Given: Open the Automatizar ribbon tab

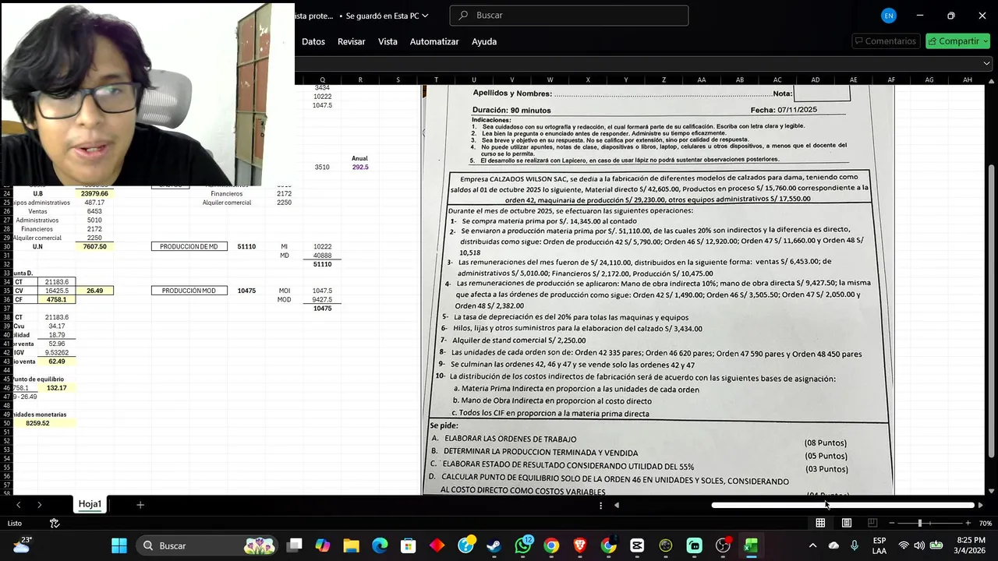Looking at the screenshot, I should (x=434, y=41).
